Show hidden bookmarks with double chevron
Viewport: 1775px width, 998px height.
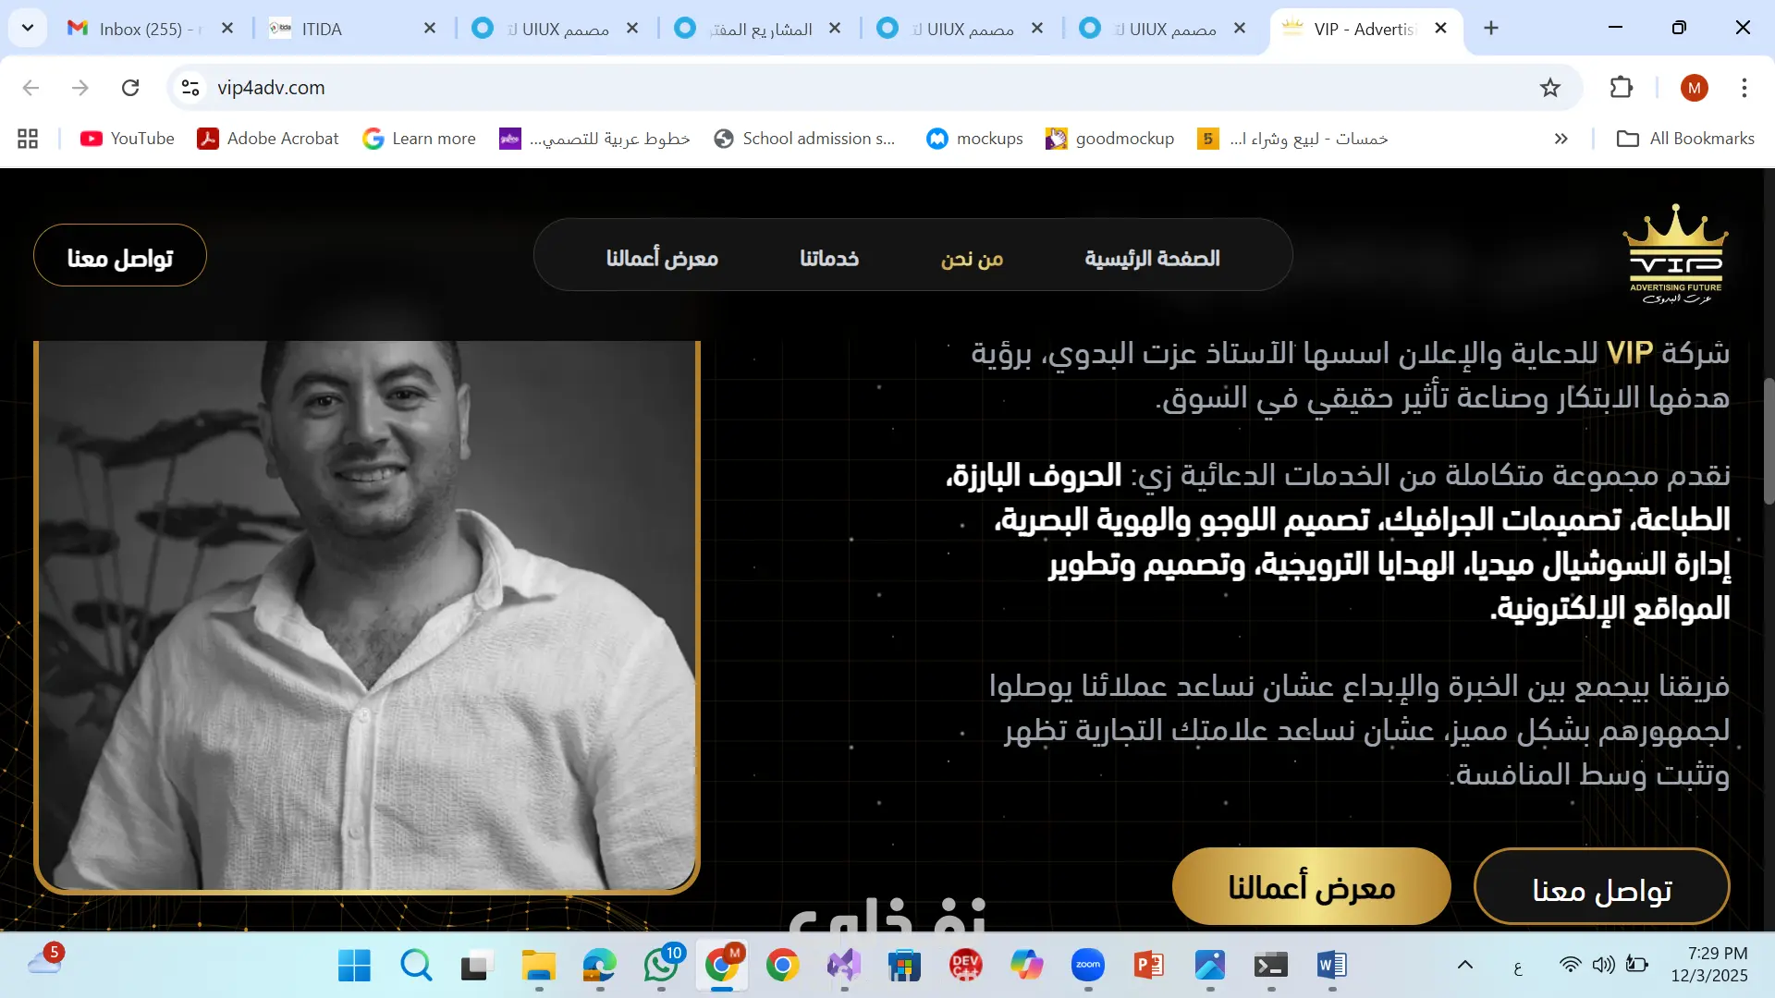[1561, 139]
